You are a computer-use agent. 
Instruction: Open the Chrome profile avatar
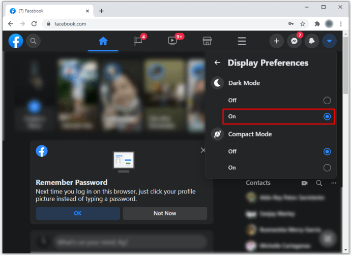pos(329,24)
